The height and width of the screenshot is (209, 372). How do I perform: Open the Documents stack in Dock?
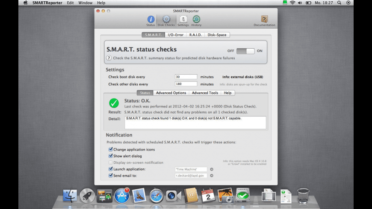click(269, 196)
